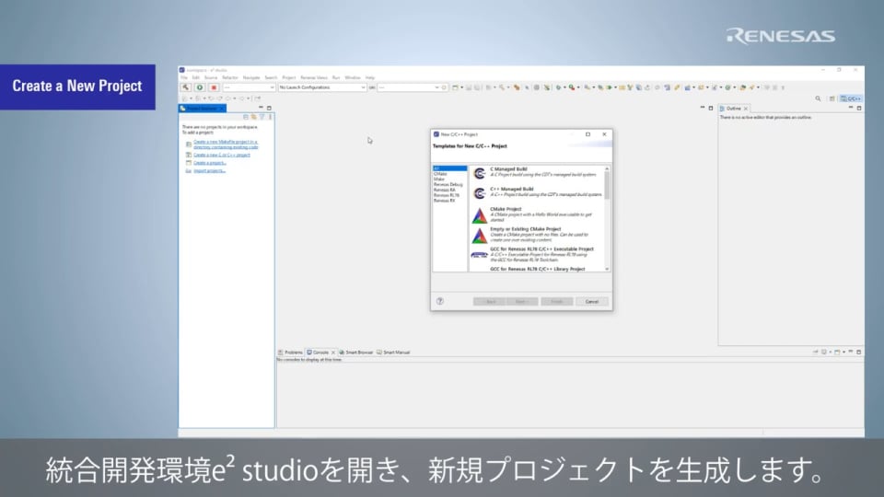Open the Renesas Views menu
The height and width of the screenshot is (497, 884).
click(x=314, y=77)
